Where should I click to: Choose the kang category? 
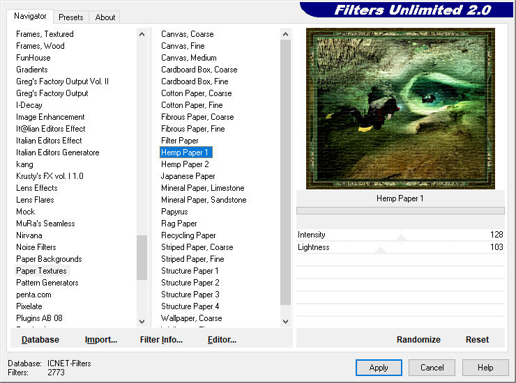[x=24, y=164]
